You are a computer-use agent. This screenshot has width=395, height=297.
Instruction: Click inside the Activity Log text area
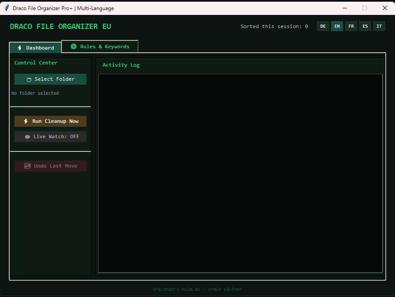[x=241, y=173]
